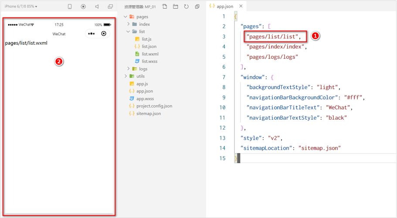
Task: Select the app.json editor tab
Action: pyautogui.click(x=221, y=7)
